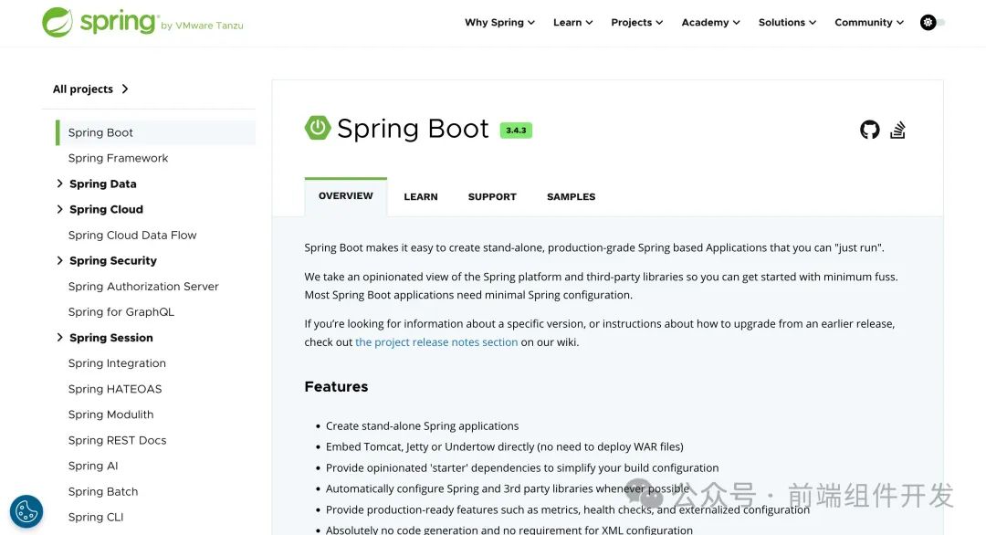The image size is (986, 535).
Task: Open the Spring Boot GitHub repository icon
Action: click(868, 130)
